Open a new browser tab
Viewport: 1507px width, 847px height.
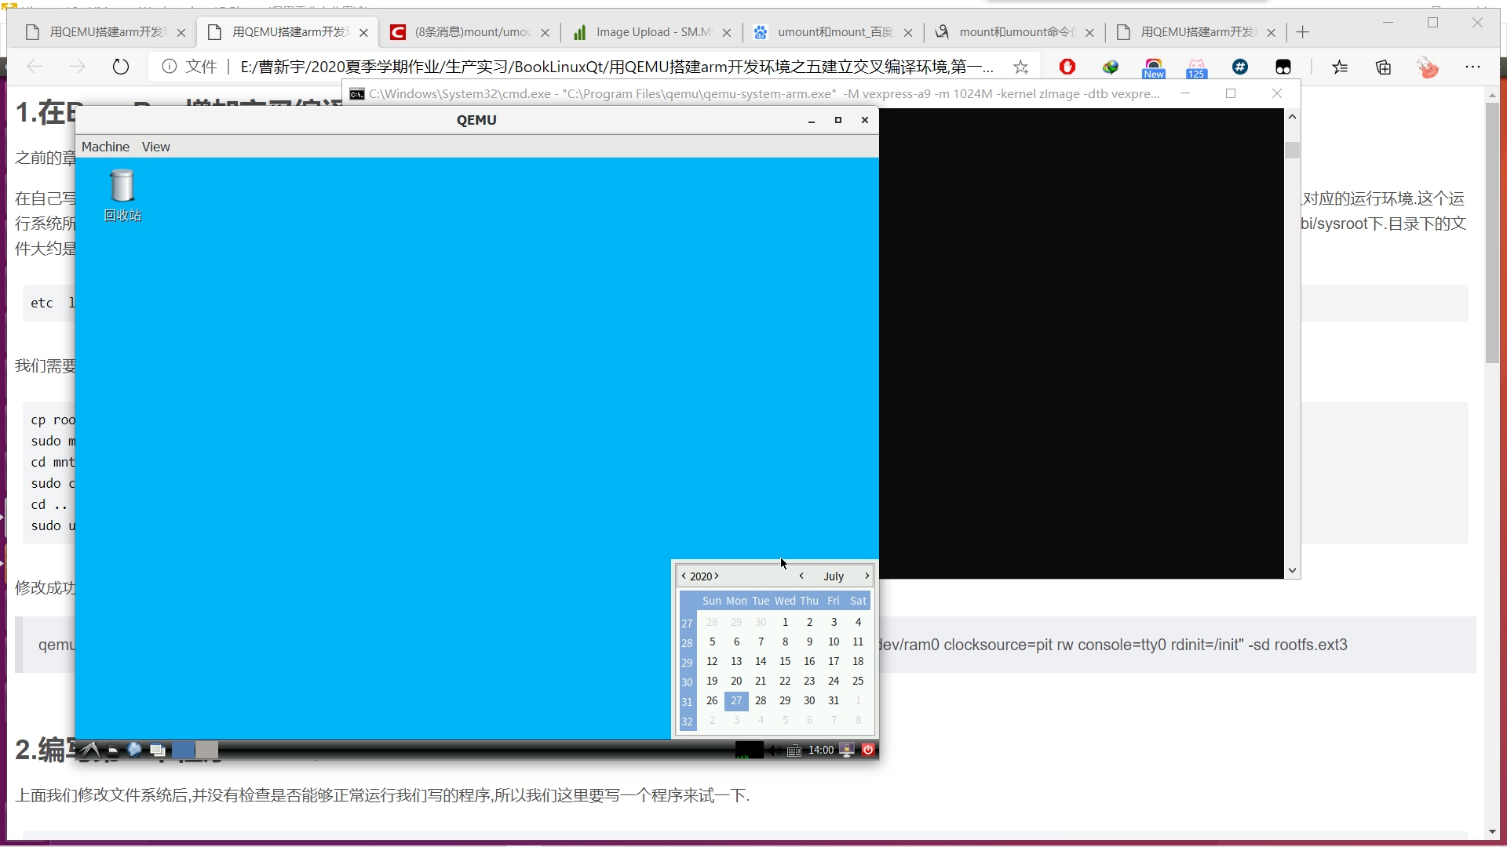click(x=1303, y=32)
